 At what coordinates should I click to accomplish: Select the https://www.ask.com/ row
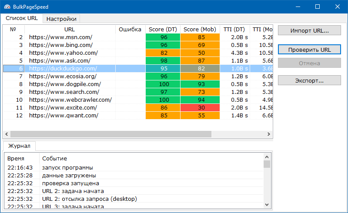(138, 60)
